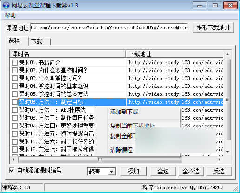Select row 课时01.书籍简介 text
The image size is (240, 193).
(40, 62)
